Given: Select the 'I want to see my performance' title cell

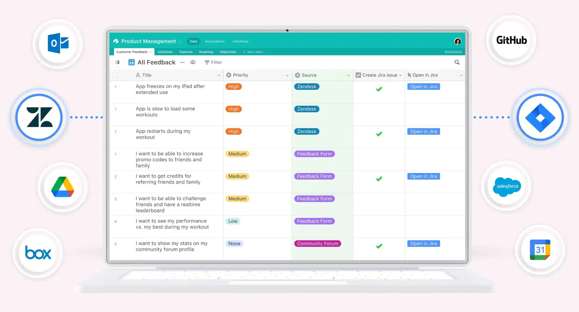Looking at the screenshot, I should pyautogui.click(x=166, y=227).
